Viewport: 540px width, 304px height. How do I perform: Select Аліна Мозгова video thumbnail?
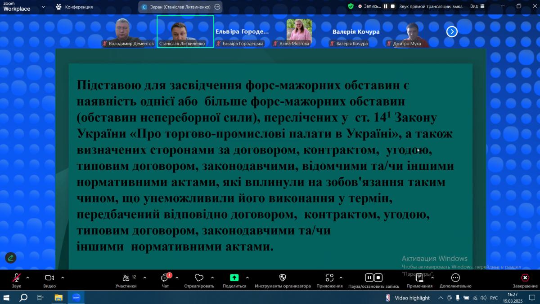(299, 31)
